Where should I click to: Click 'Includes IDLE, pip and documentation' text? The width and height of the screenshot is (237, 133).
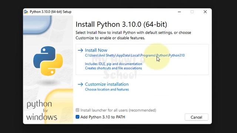[114, 64]
